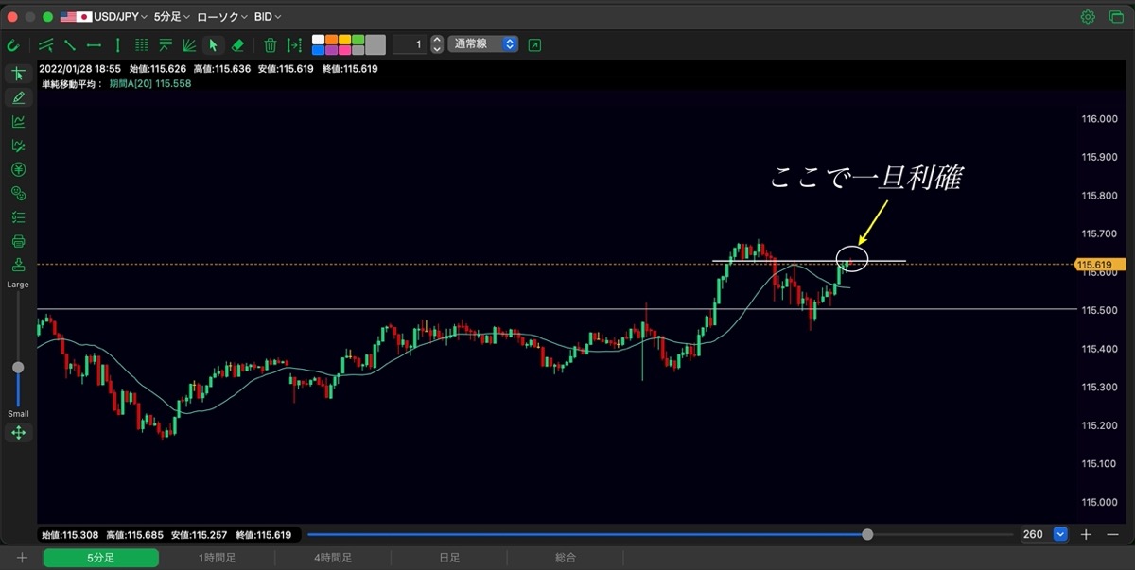Select the vertical line drawing tool
This screenshot has width=1135, height=570.
click(x=117, y=45)
